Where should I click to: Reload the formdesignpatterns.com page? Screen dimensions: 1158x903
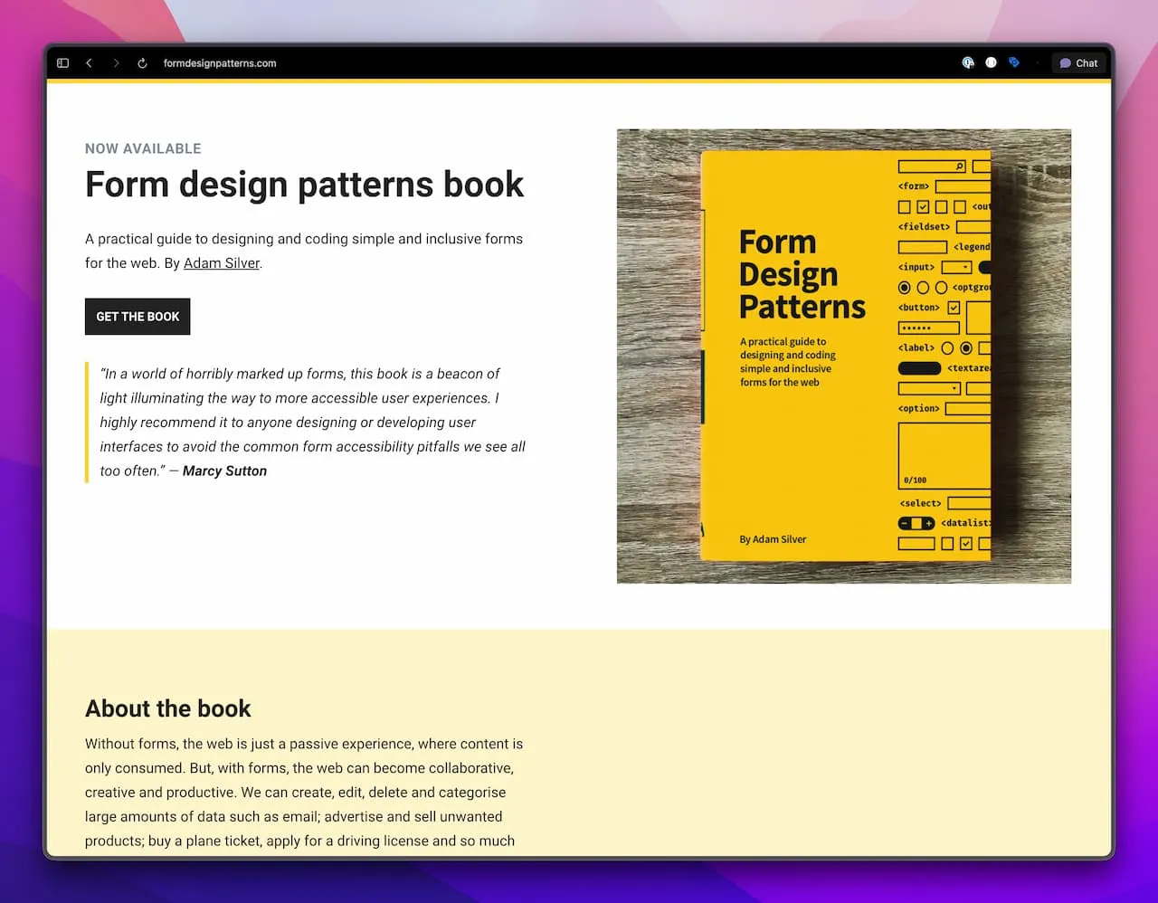142,63
